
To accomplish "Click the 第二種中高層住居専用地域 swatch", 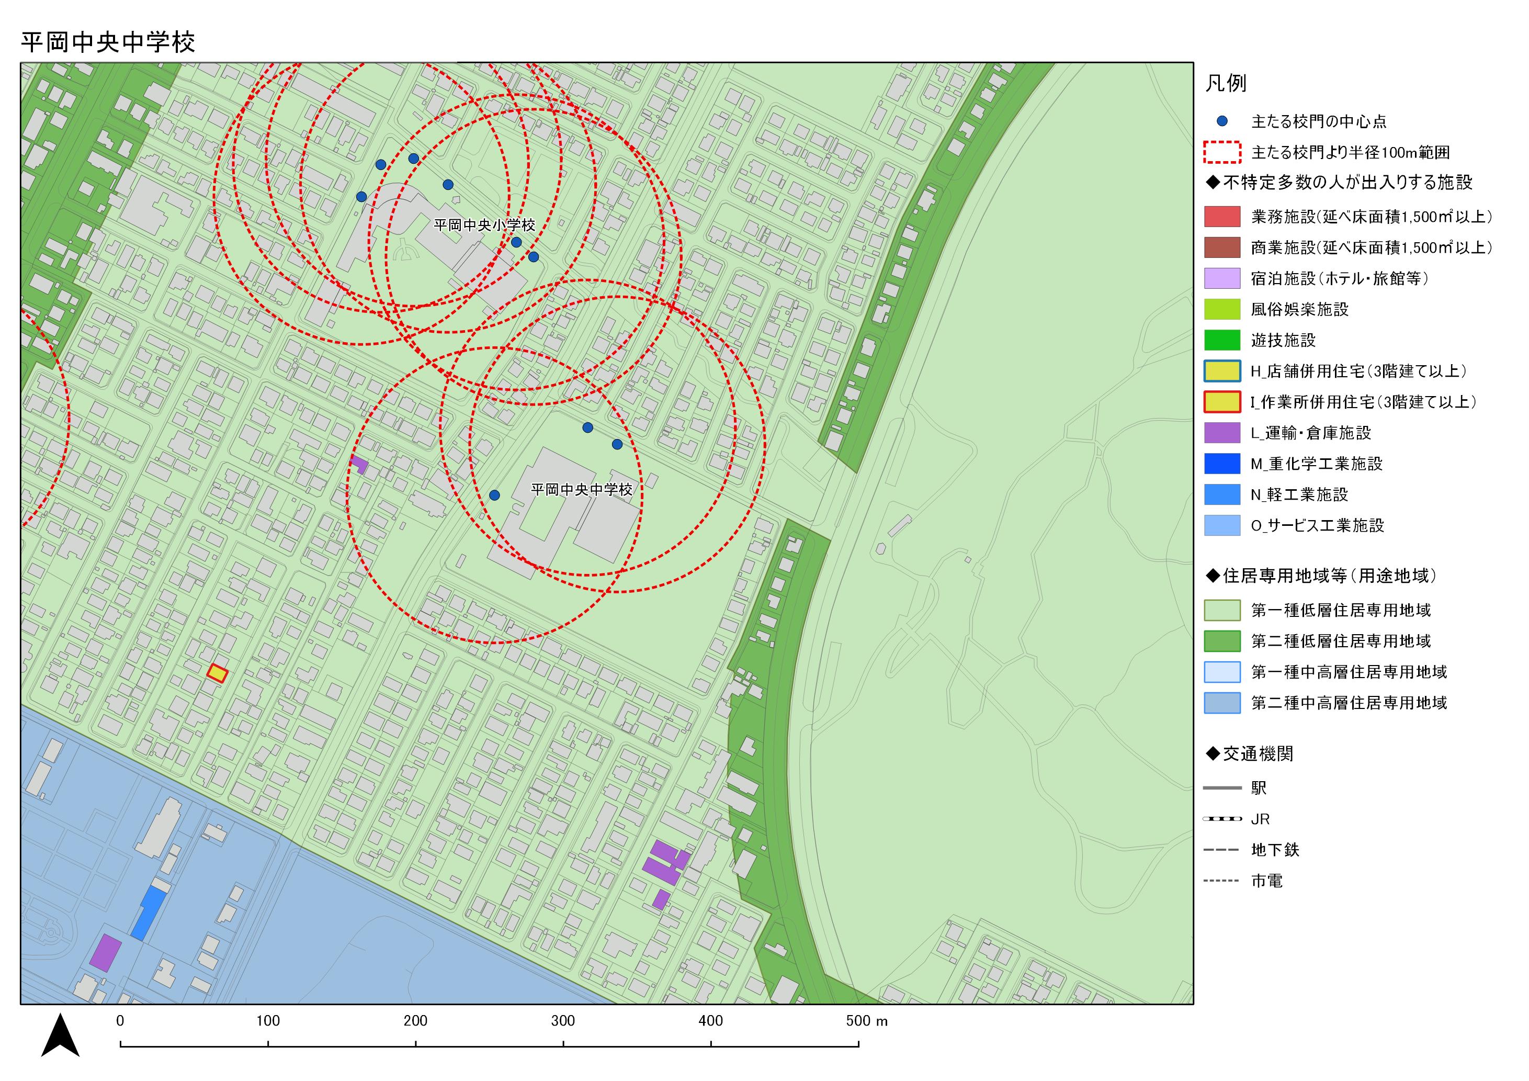I will click(x=1222, y=703).
